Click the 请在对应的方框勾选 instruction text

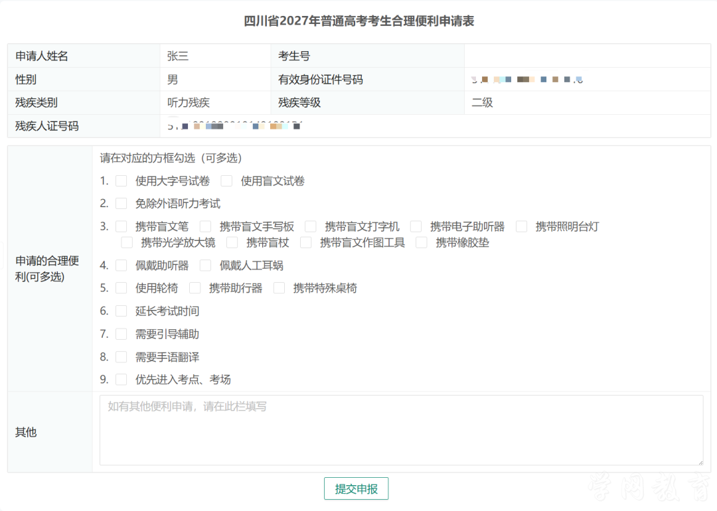coord(170,158)
